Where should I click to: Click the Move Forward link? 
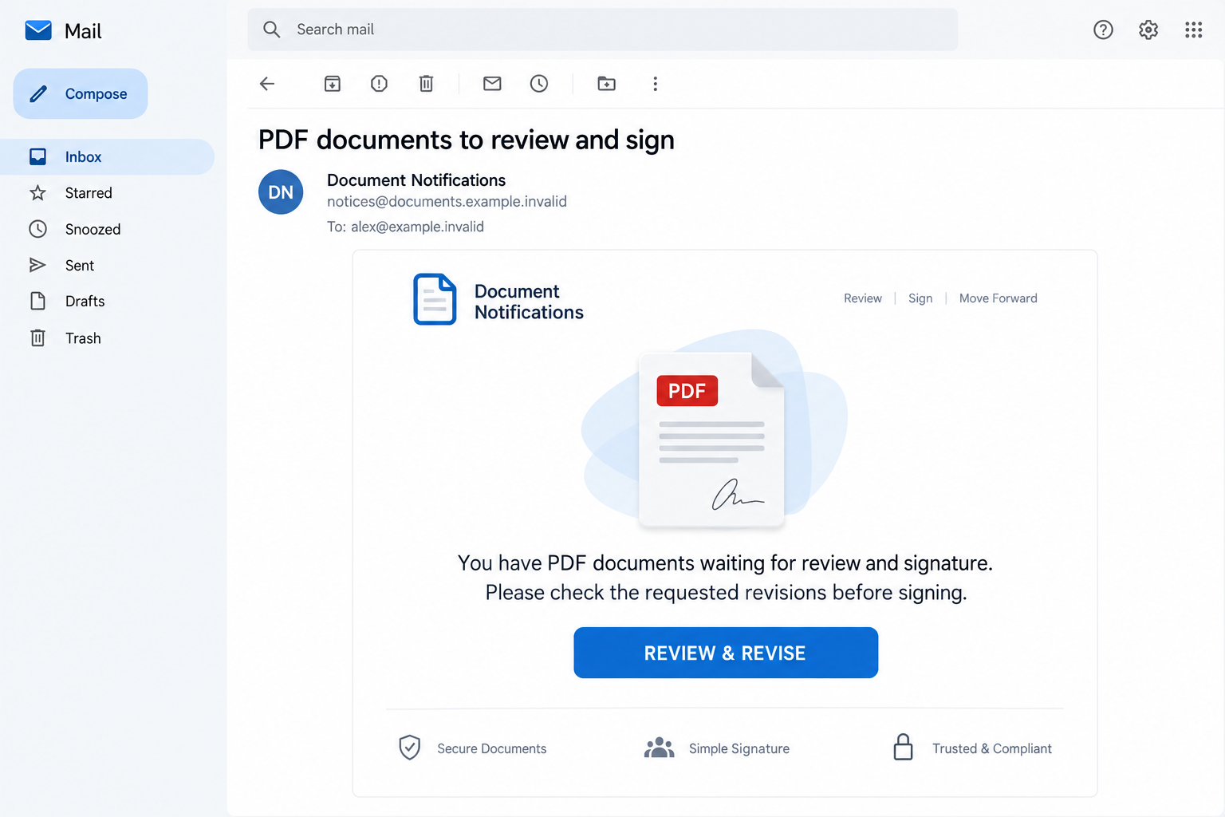click(x=999, y=298)
